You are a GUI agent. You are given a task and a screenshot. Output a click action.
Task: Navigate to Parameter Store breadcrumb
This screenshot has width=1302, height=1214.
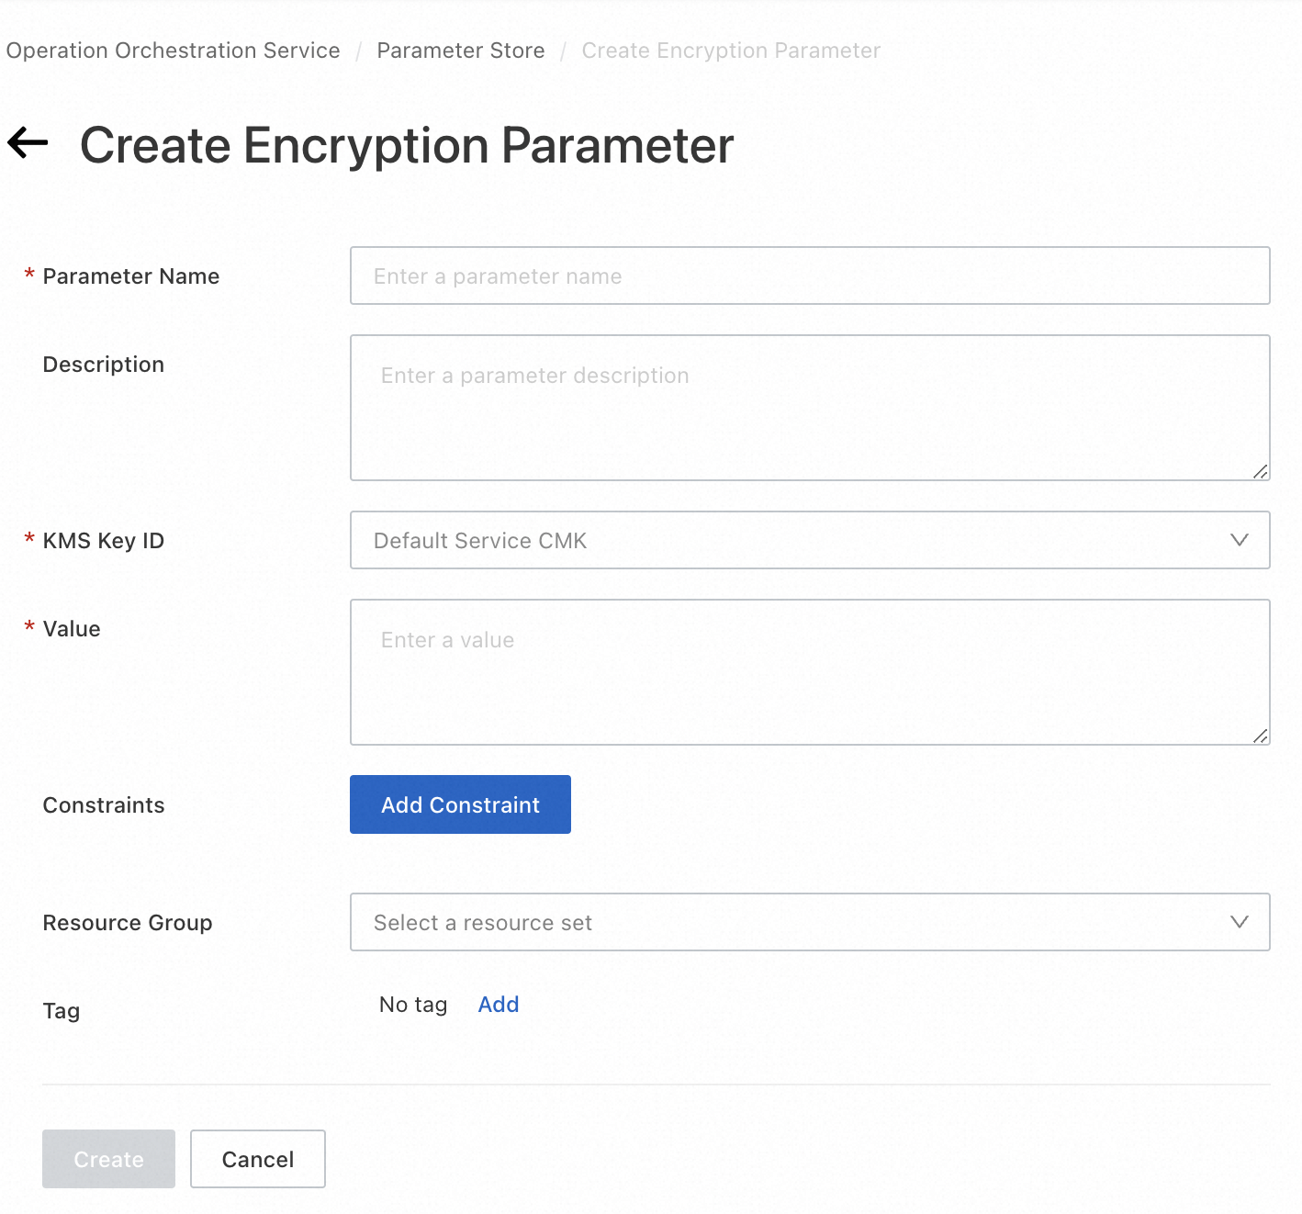click(460, 51)
